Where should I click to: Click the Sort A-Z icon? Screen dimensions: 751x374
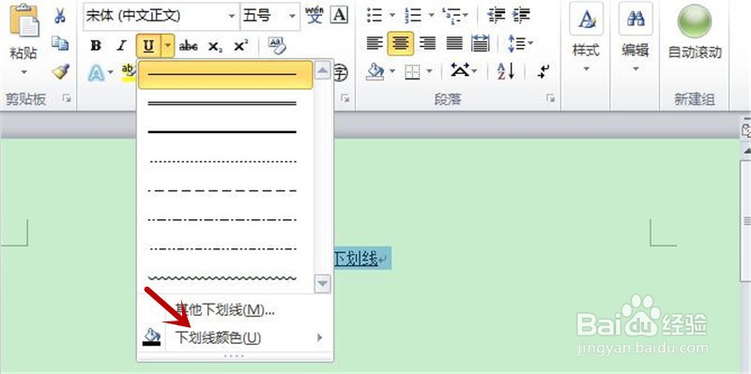click(x=505, y=72)
